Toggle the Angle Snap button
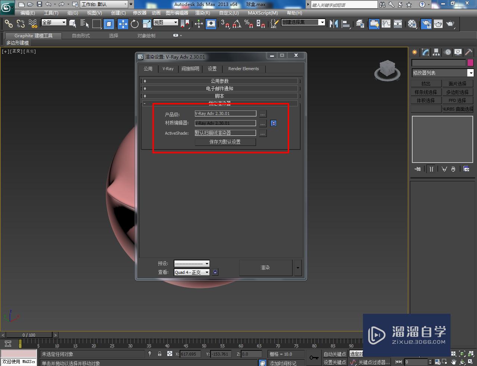 point(237,24)
